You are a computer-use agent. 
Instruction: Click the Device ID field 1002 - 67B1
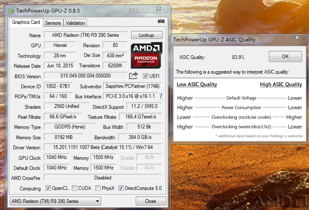[x=58, y=86]
